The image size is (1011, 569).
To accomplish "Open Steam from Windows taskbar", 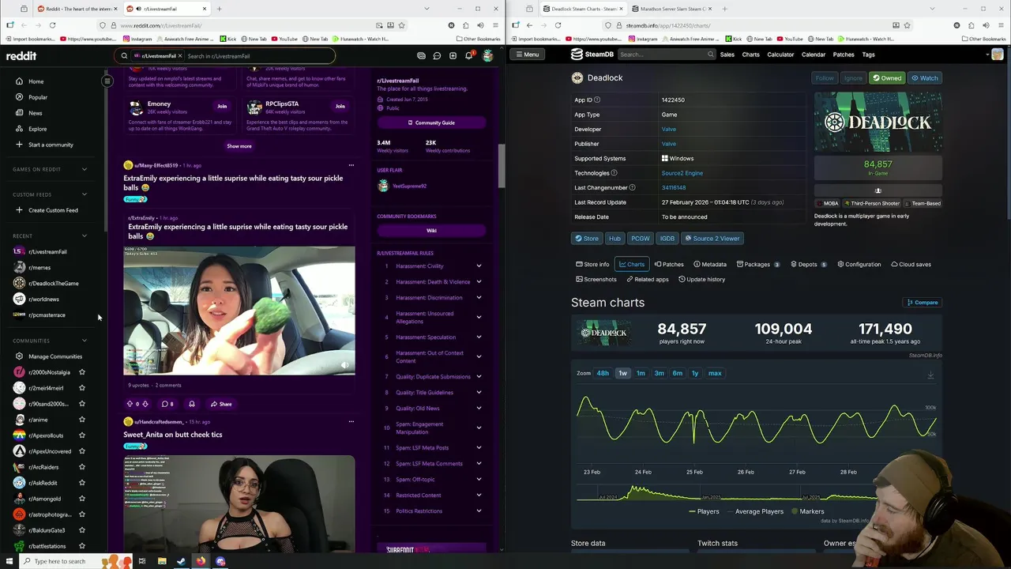I will click(181, 562).
